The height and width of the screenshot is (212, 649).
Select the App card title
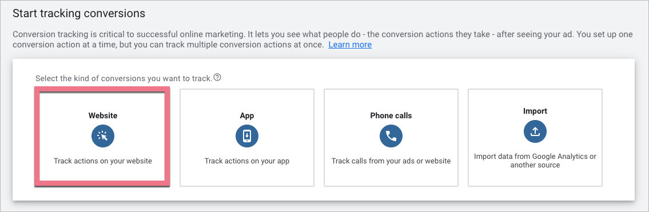pos(246,115)
